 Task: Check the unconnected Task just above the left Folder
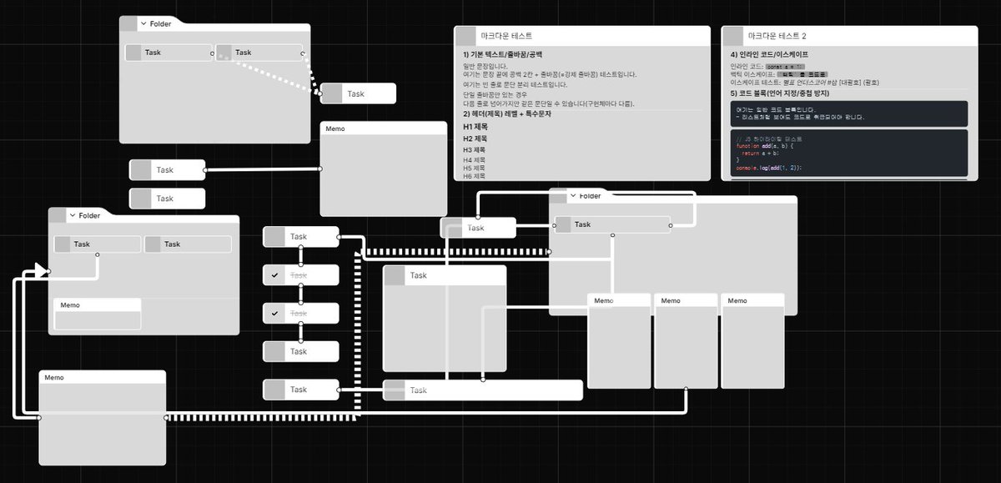pos(141,199)
